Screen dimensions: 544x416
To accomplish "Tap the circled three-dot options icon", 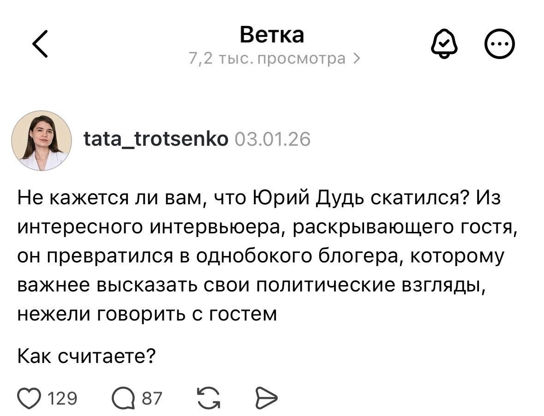I will [500, 44].
